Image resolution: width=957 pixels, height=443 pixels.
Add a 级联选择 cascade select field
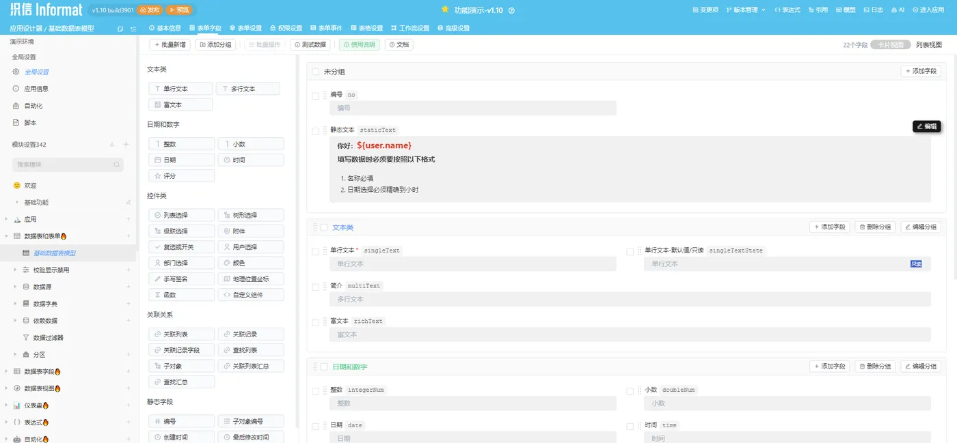pos(181,231)
